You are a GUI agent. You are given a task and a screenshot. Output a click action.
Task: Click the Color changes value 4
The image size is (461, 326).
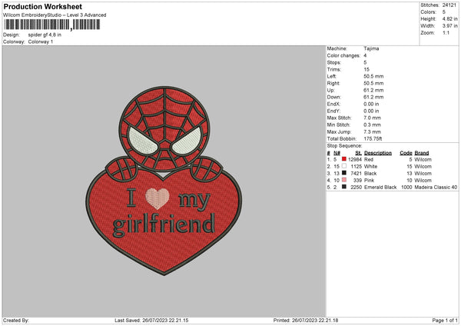coord(365,55)
